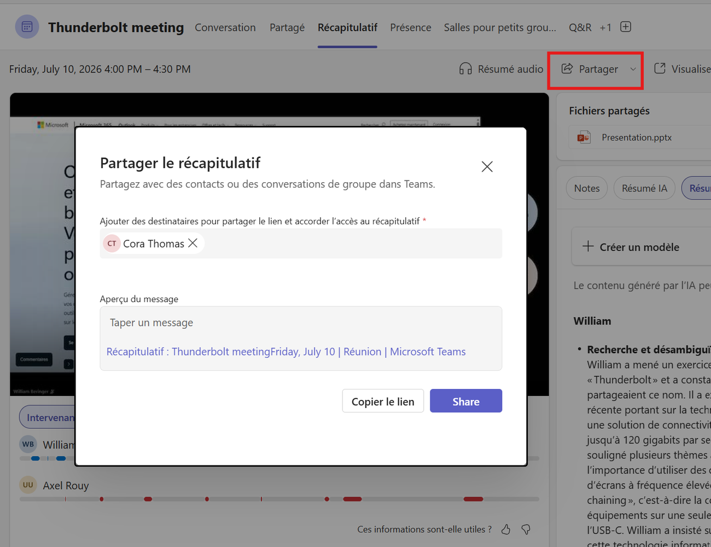Click the 'Fichiers partagés' heading
Screen dimensions: 711x547
coord(609,110)
